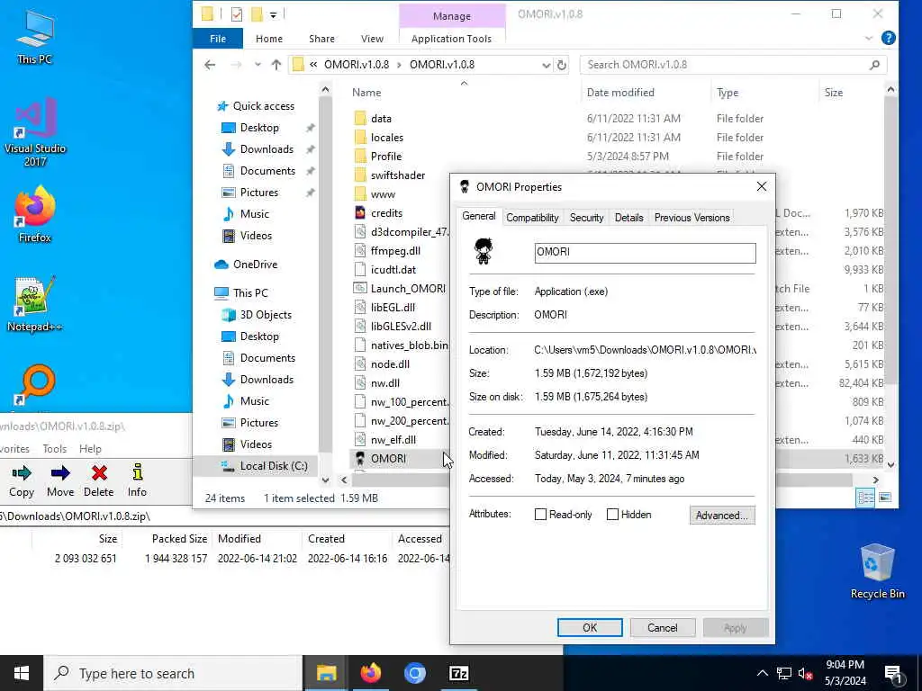Switch to large icons view in status bar

pyautogui.click(x=885, y=498)
